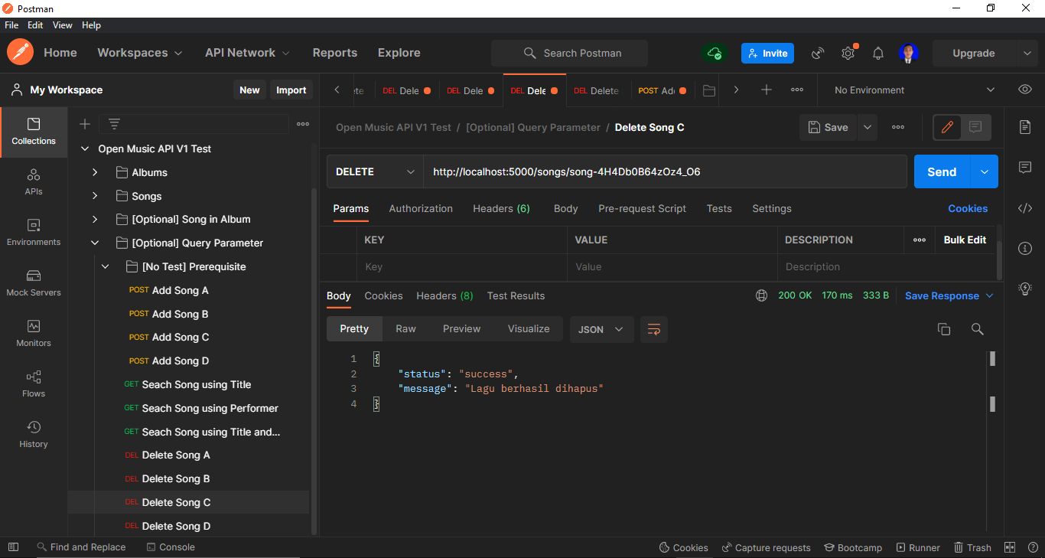Open the user avatar menu
Image resolution: width=1045 pixels, height=558 pixels.
tap(909, 53)
